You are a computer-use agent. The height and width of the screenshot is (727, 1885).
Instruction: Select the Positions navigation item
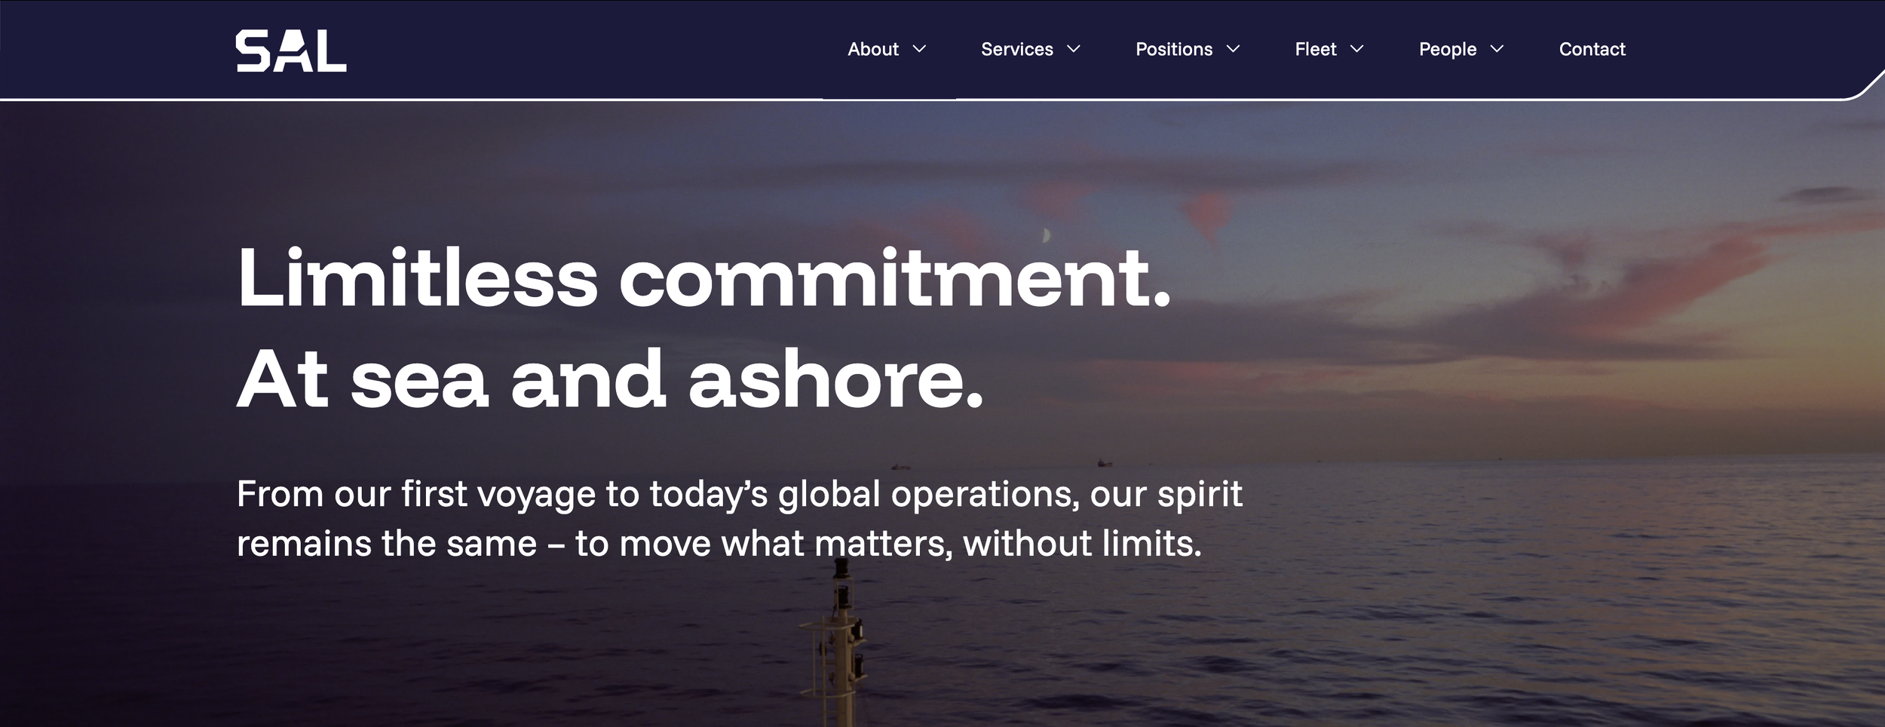tap(1174, 49)
